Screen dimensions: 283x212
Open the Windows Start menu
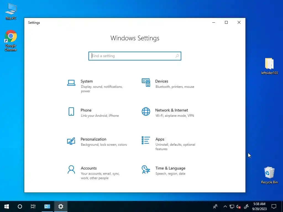pos(7,206)
